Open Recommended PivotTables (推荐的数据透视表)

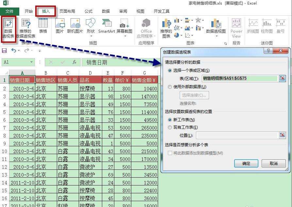click(25, 28)
